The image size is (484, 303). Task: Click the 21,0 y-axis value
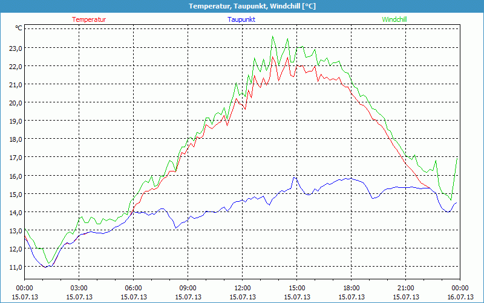(17, 85)
